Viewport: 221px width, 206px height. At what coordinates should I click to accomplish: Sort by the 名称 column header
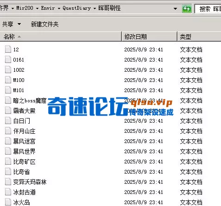tap(61, 37)
